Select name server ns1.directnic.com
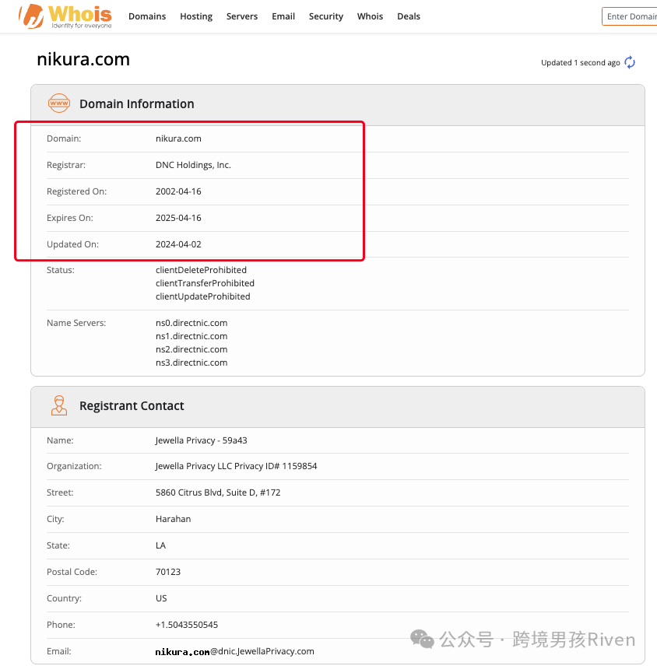 pyautogui.click(x=191, y=336)
